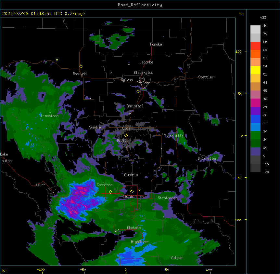
Task: Click the yellow diamond marker above RockyMH
Action: [81, 66]
